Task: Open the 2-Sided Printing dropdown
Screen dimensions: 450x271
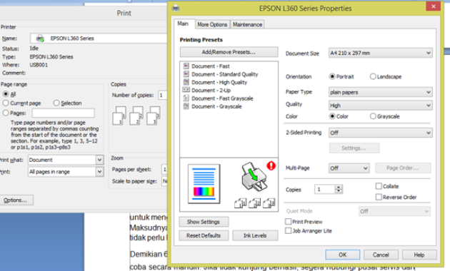Action: click(381, 133)
